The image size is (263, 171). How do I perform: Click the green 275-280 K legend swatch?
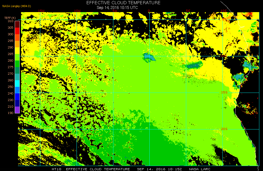click(x=17, y=64)
